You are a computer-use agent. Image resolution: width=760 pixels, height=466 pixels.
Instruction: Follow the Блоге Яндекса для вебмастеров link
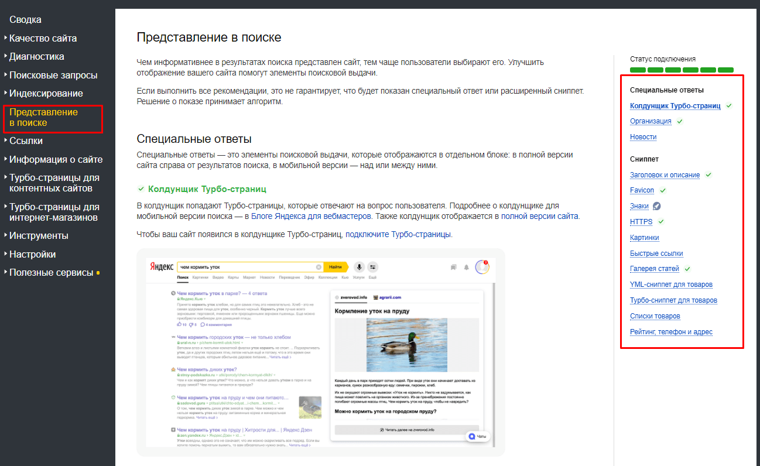pyautogui.click(x=311, y=216)
